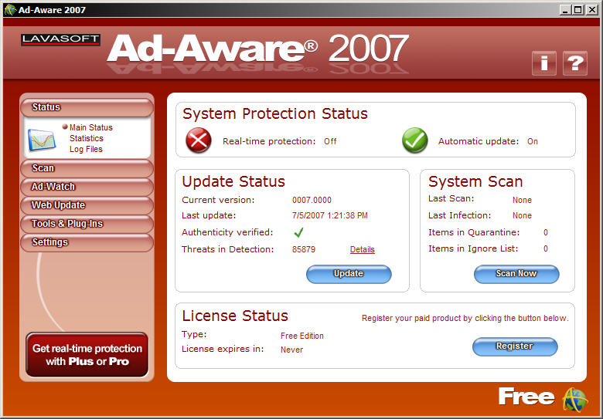
Task: Click 'Register your paid product' message text
Action: 465,318
